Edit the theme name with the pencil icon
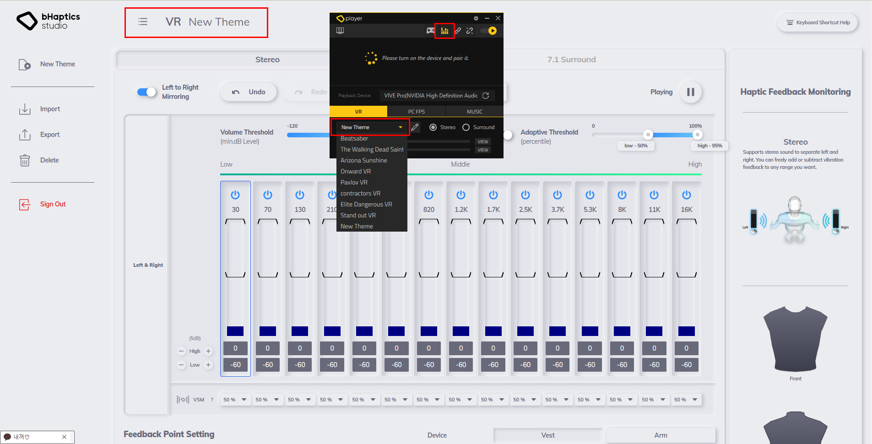Image resolution: width=872 pixels, height=444 pixels. pos(415,127)
